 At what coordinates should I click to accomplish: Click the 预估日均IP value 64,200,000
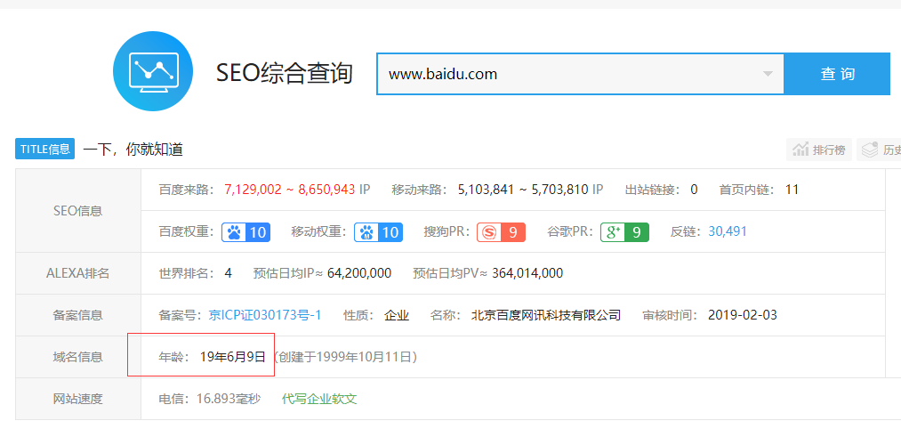click(x=359, y=273)
